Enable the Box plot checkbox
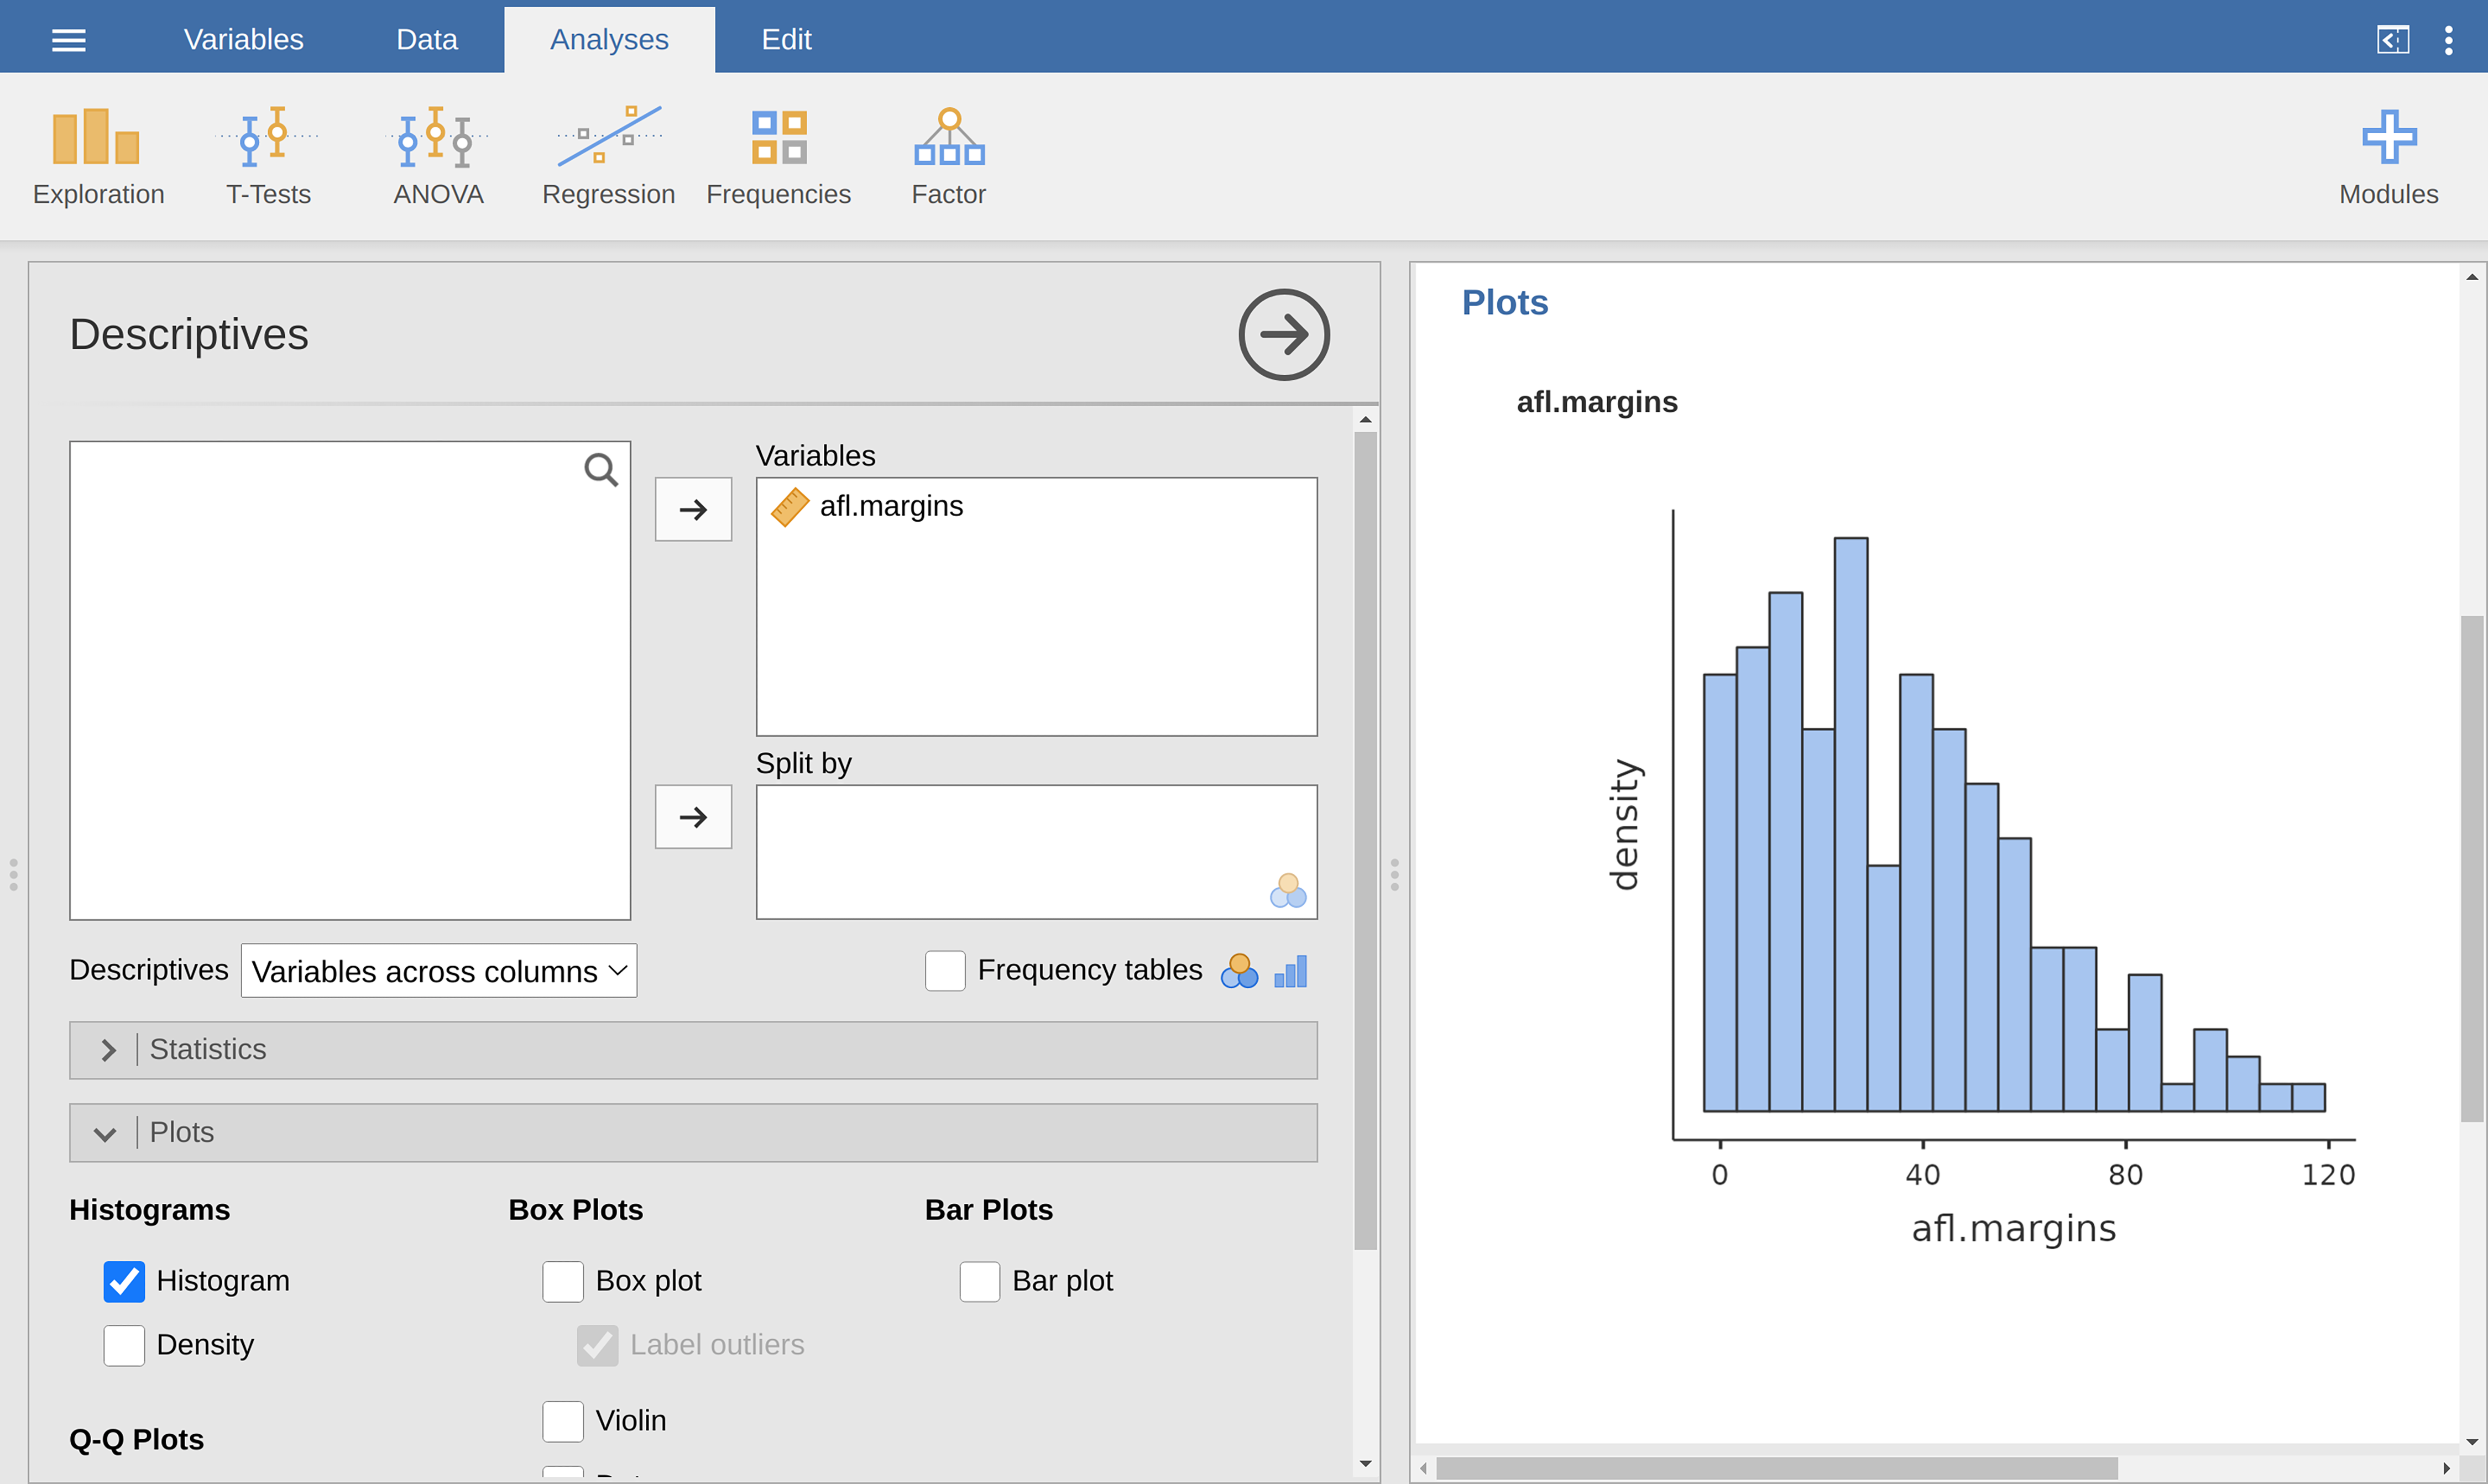 [563, 1281]
